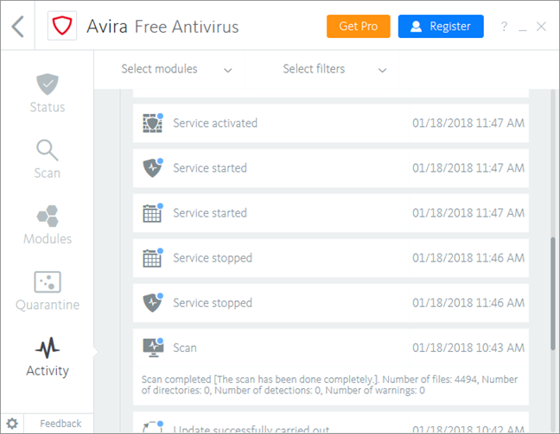This screenshot has width=560, height=434.
Task: Click the update icon on the last row
Action: [152, 427]
